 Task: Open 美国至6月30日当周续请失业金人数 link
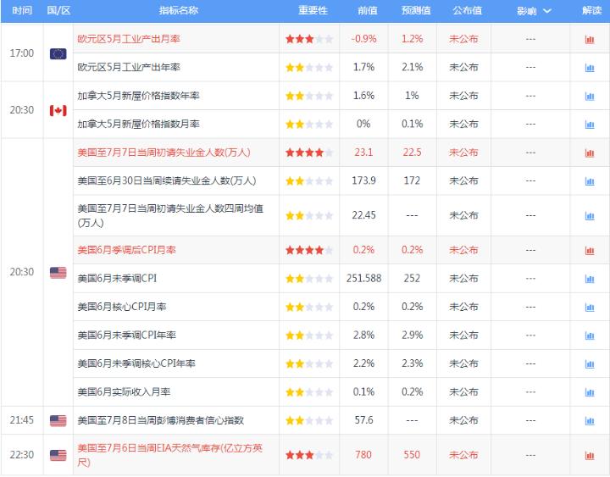pyautogui.click(x=167, y=181)
